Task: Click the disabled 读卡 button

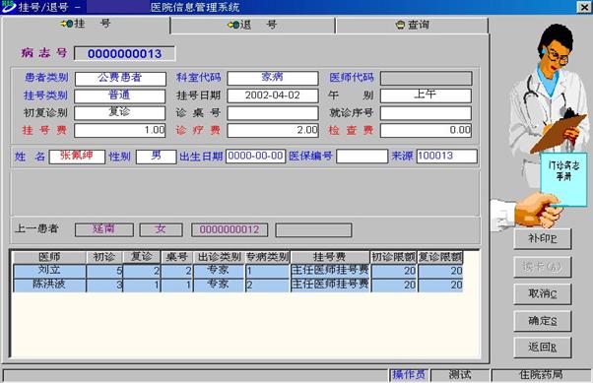Action: click(543, 267)
